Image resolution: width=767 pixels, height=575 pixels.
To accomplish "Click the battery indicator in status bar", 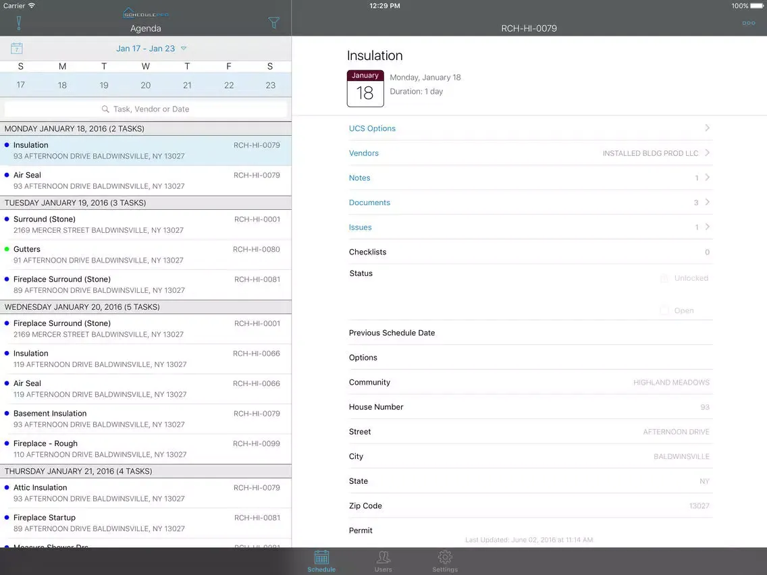I will (756, 6).
